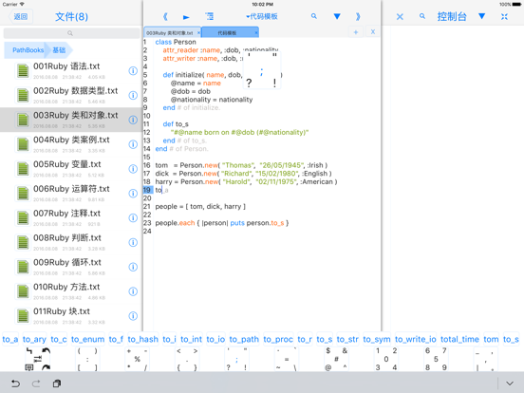
Task: Show info for 008Ruby 判断.txt
Action: click(133, 242)
